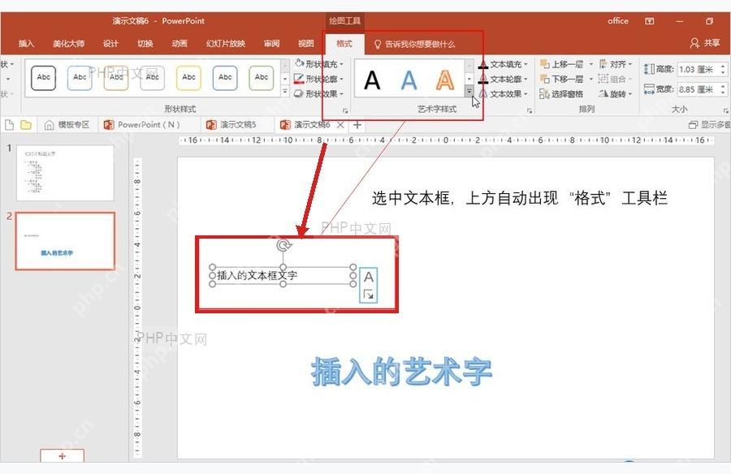
Task: Apply the yellow-outlined Abc shape style
Action: (x=188, y=78)
